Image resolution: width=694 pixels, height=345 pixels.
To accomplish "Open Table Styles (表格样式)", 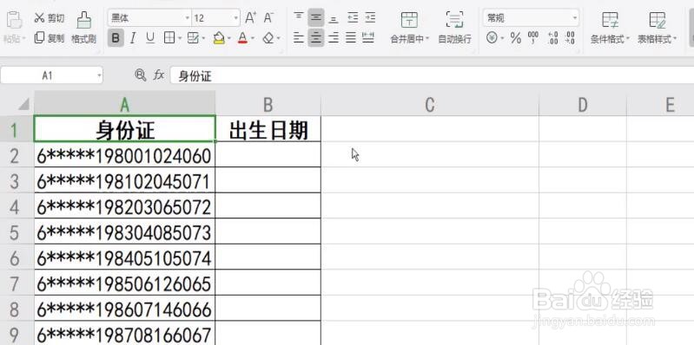I will point(658,28).
